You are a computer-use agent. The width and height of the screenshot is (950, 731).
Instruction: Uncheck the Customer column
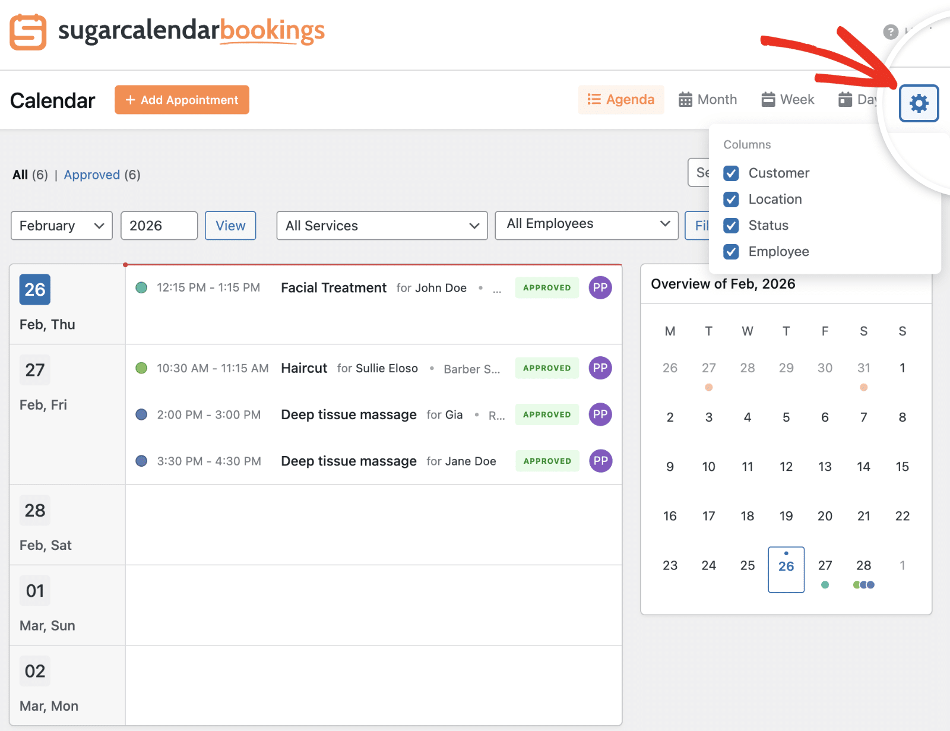[x=731, y=173]
